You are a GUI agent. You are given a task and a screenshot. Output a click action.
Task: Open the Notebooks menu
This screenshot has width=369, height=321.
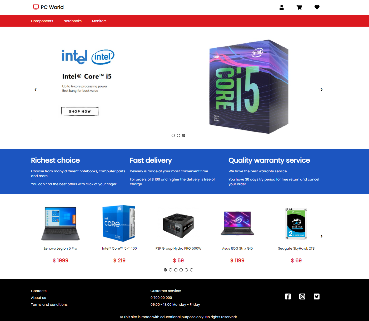73,21
